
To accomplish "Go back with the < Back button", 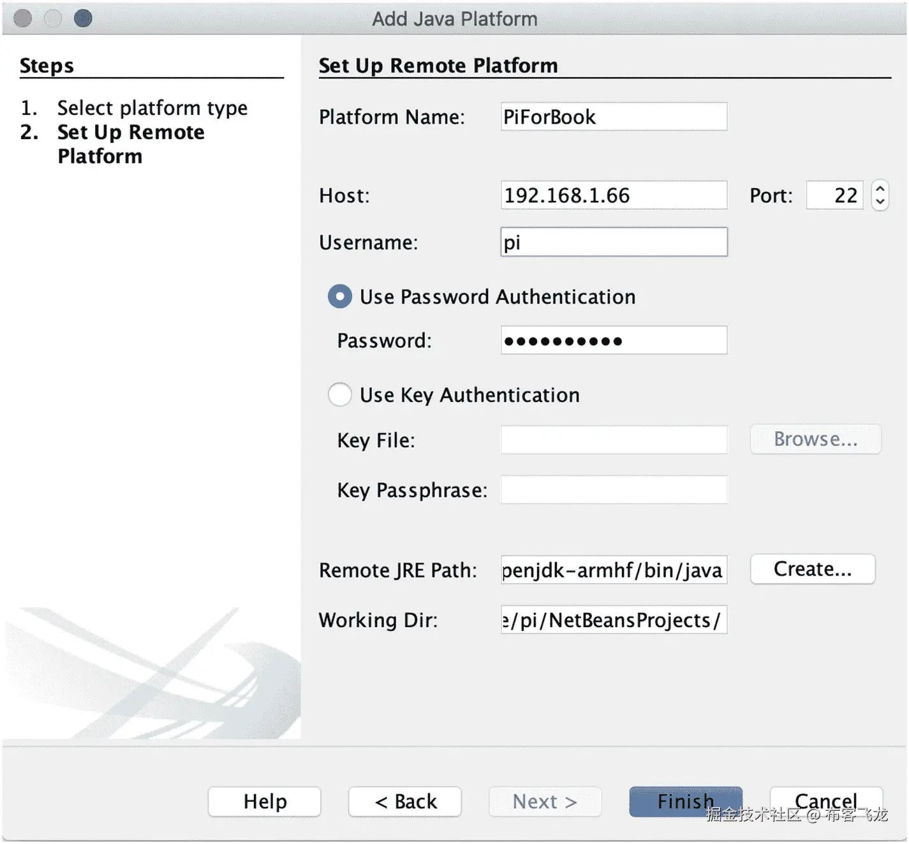I will point(405,801).
